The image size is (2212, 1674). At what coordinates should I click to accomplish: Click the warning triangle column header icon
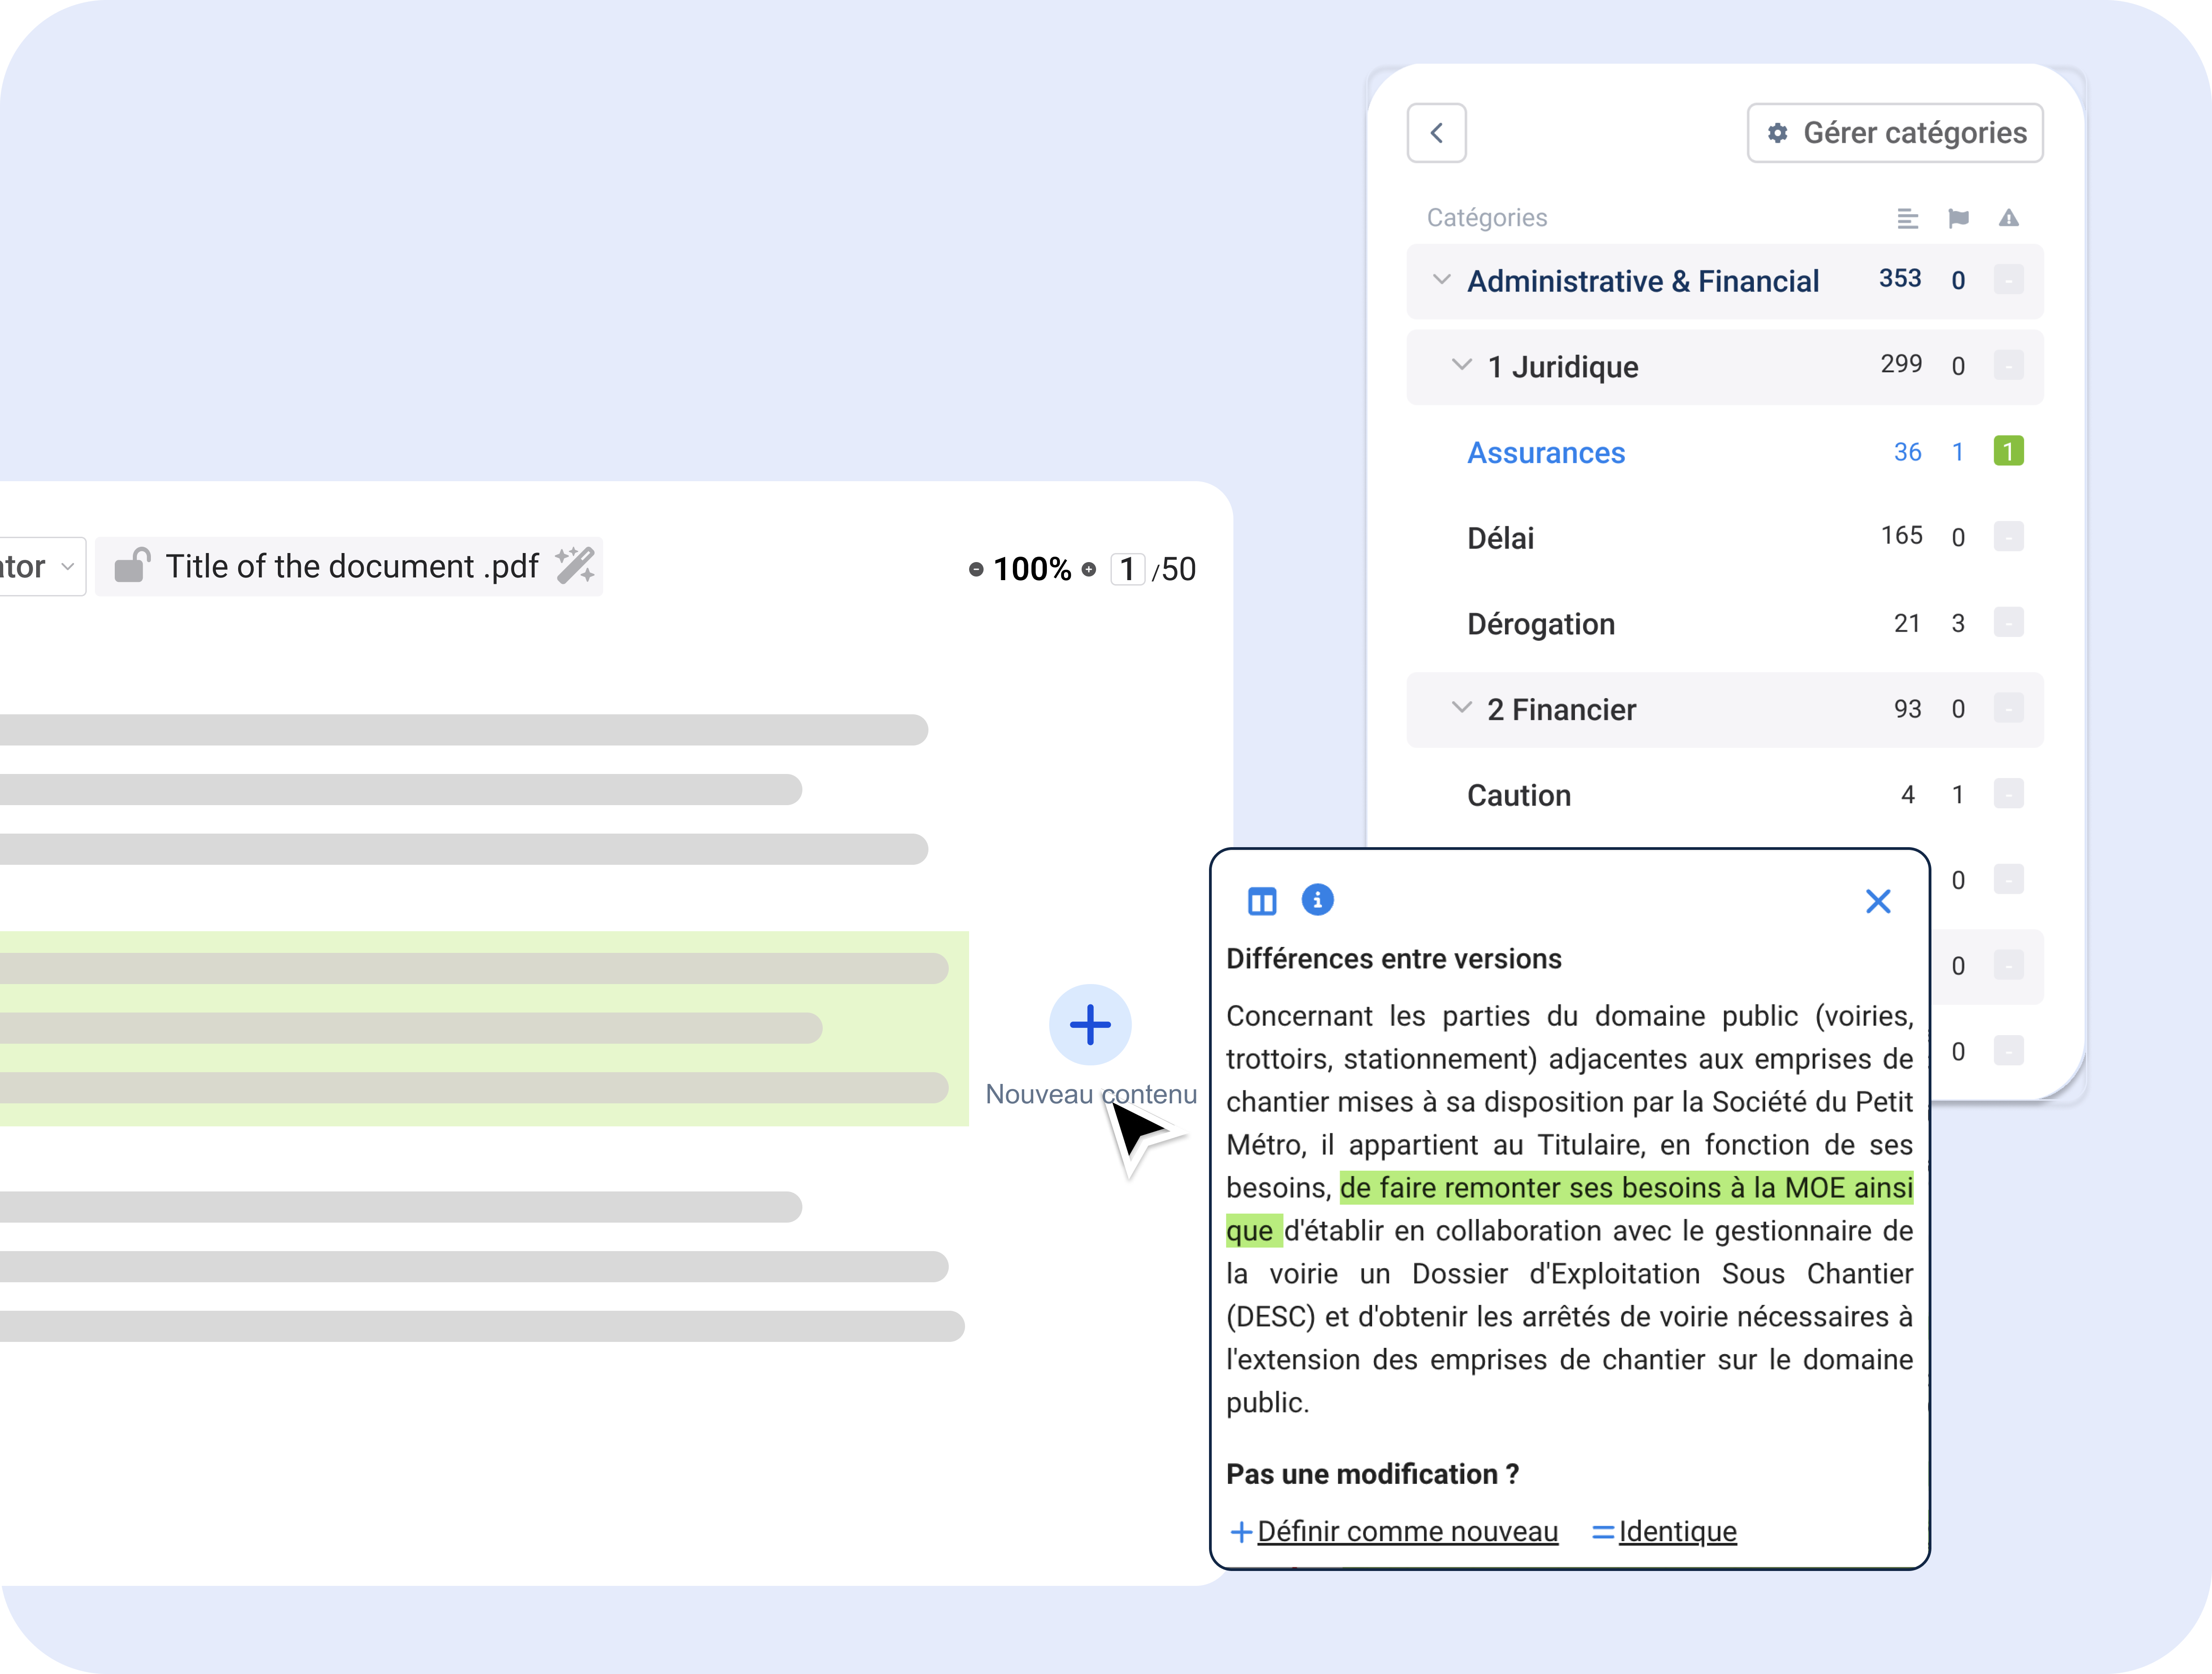coord(2008,218)
